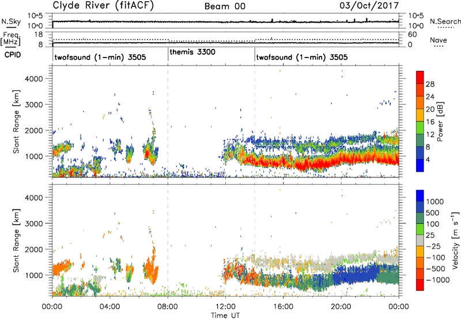Click the bright blue bottom segment of Power colorbar

tap(420, 165)
